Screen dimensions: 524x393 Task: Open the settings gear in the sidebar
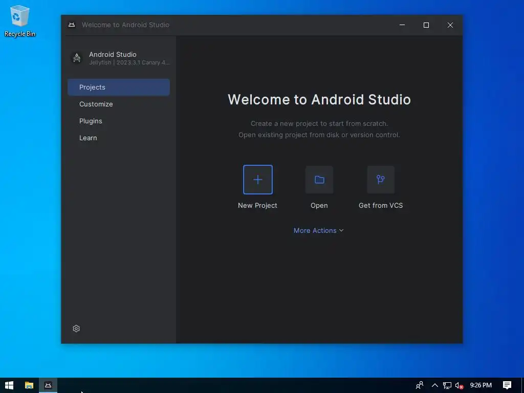click(76, 329)
